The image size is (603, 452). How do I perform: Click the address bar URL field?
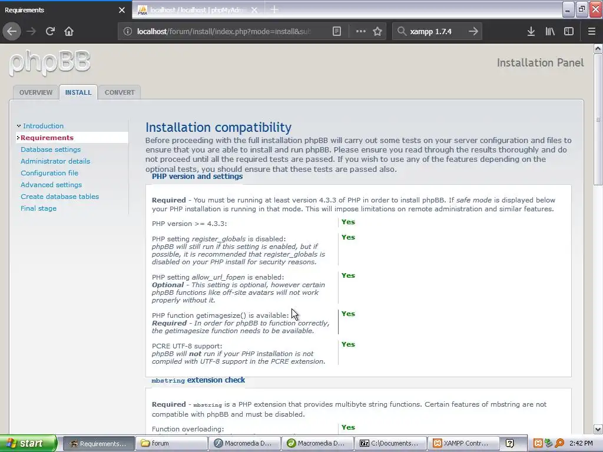[x=224, y=31]
